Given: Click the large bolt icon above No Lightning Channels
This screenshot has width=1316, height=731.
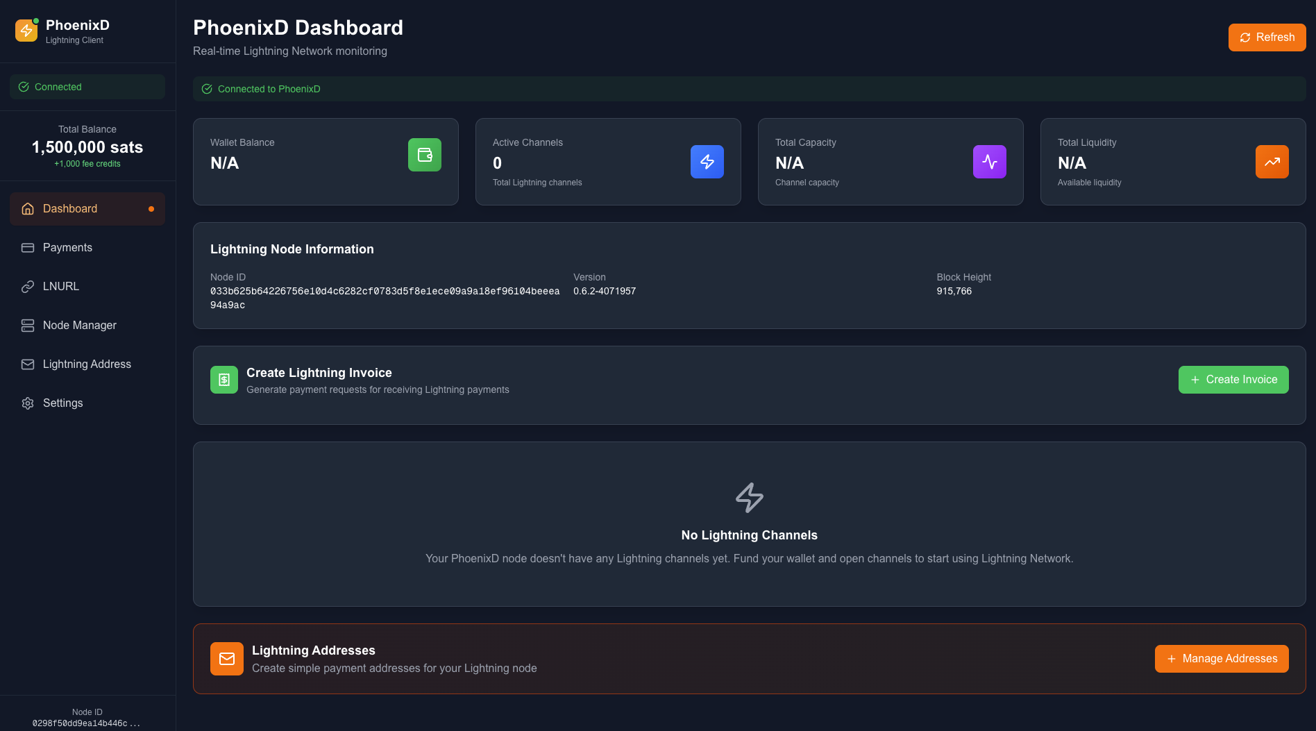Looking at the screenshot, I should point(750,498).
